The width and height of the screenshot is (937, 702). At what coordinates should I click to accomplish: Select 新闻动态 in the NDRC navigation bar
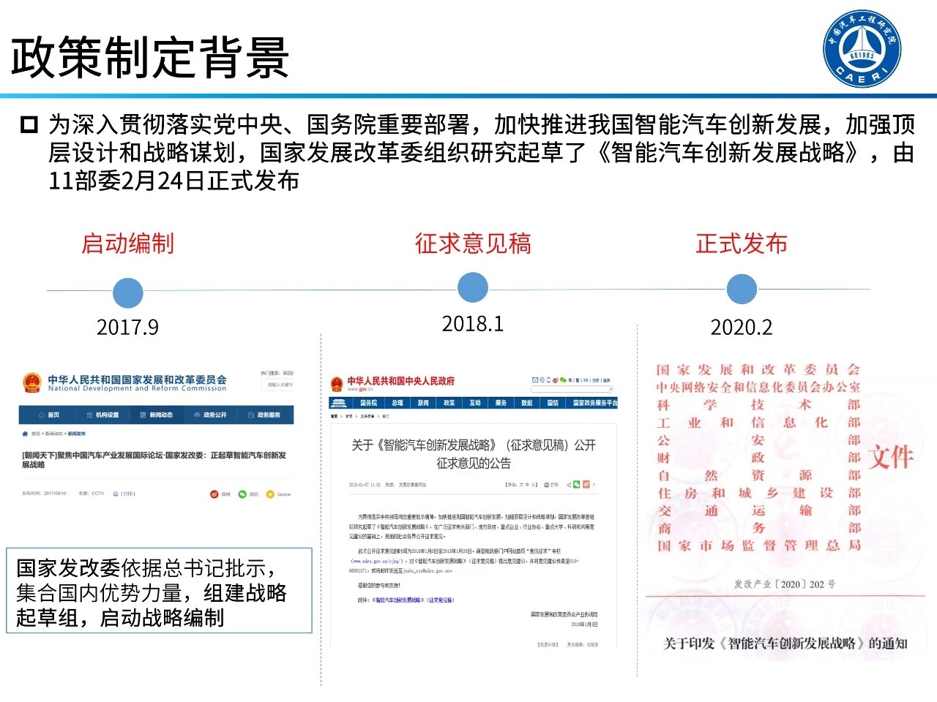157,415
